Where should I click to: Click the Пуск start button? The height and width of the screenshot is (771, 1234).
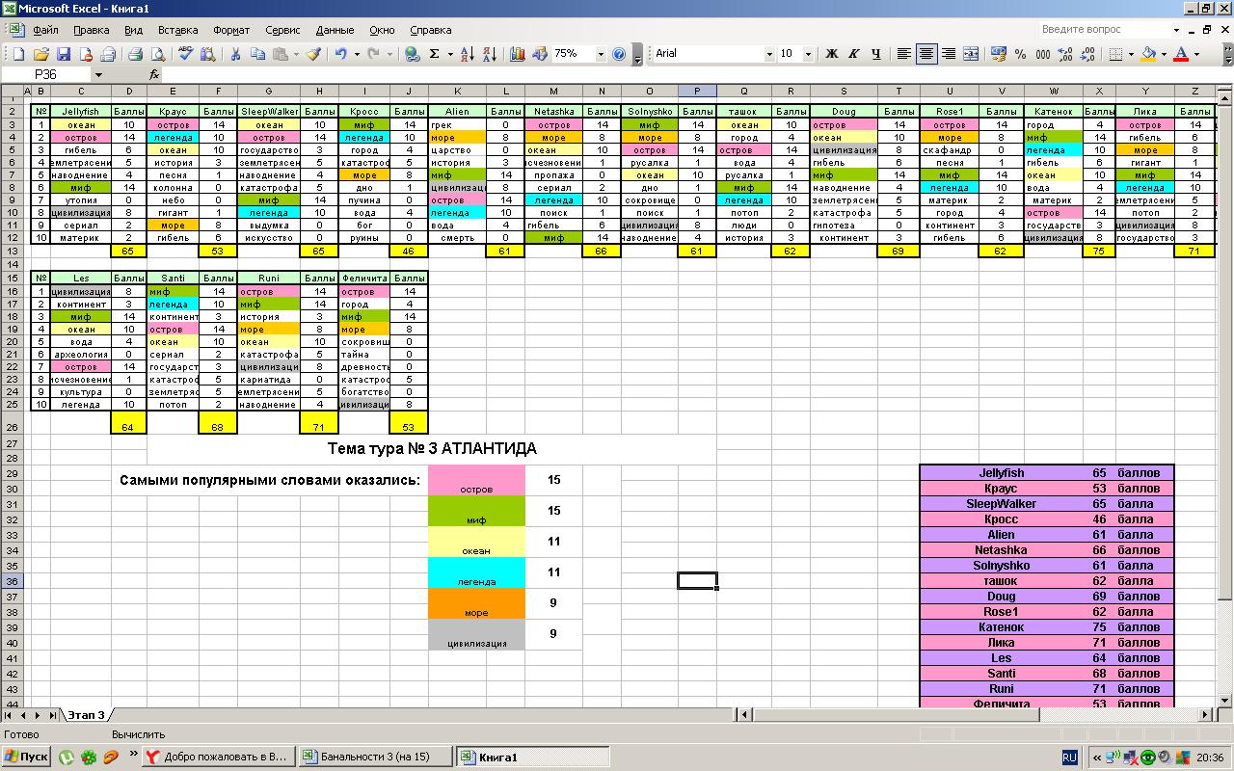[26, 758]
